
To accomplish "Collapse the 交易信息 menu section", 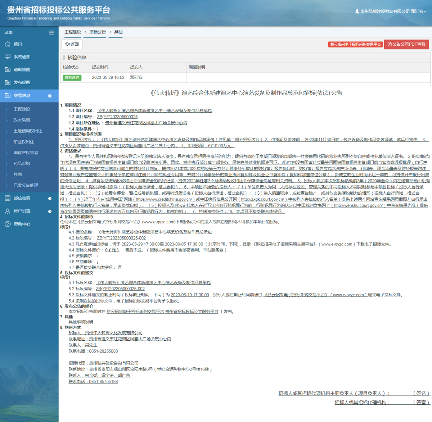I will point(50,96).
